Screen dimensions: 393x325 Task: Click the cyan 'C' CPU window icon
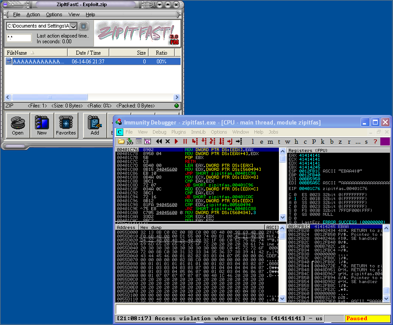tap(120, 132)
